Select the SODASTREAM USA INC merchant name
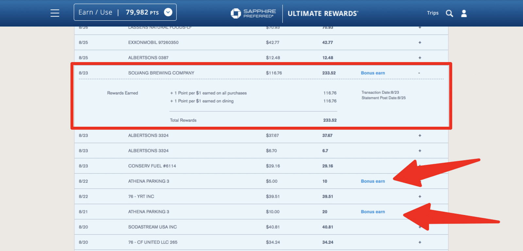Screen dimensions: 523x251 click(152, 227)
